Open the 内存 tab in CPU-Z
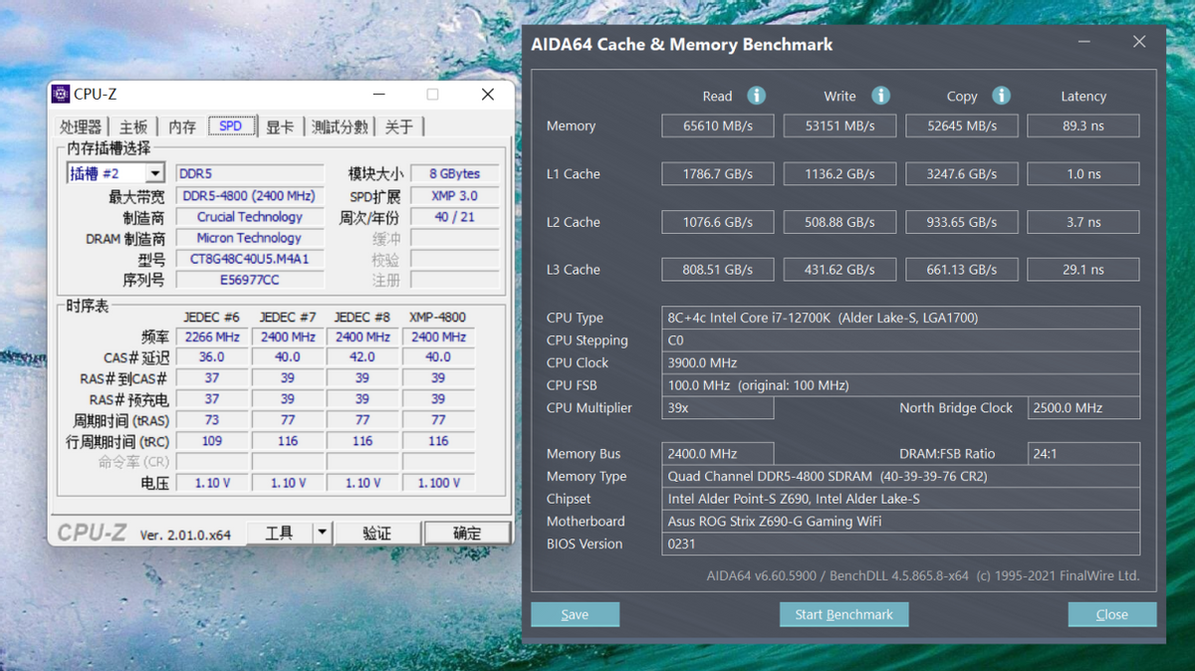This screenshot has height=671, width=1195. coord(182,126)
